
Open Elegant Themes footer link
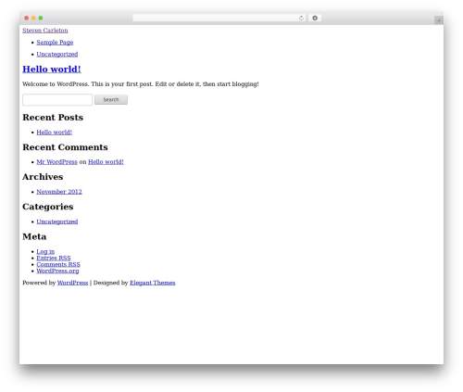click(153, 283)
